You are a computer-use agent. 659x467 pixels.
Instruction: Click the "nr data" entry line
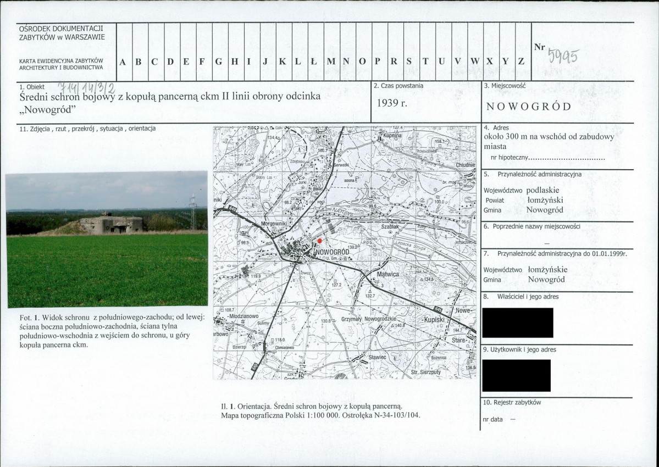[499, 420]
